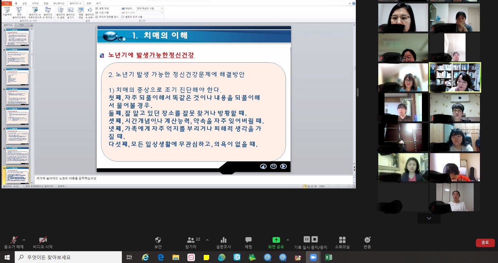Switch to the View (보기) ribbon tab
The height and width of the screenshot is (263, 498).
[x=98, y=3]
